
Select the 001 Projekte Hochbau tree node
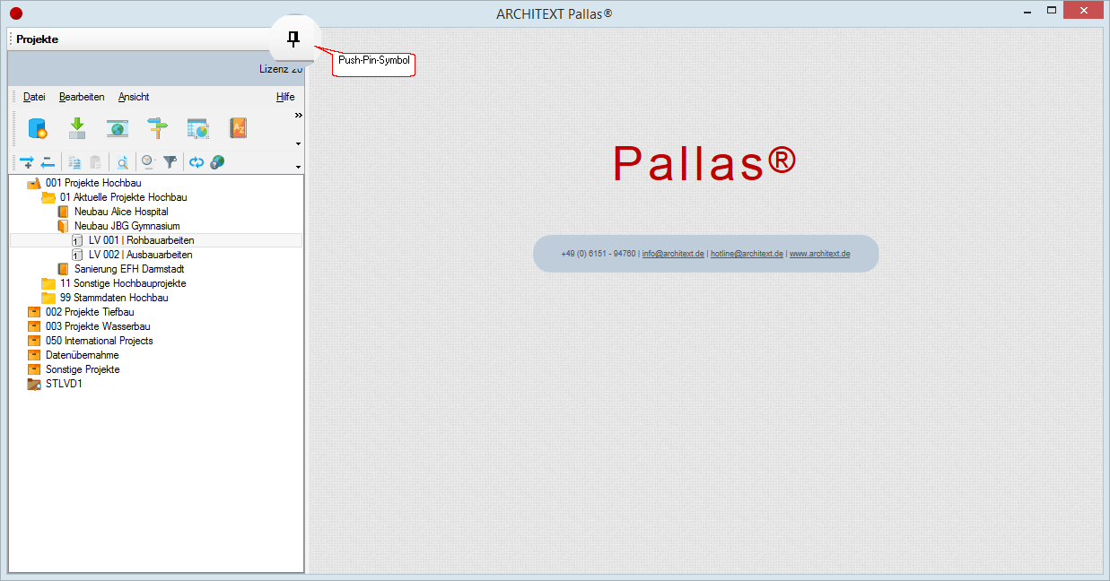tap(93, 183)
